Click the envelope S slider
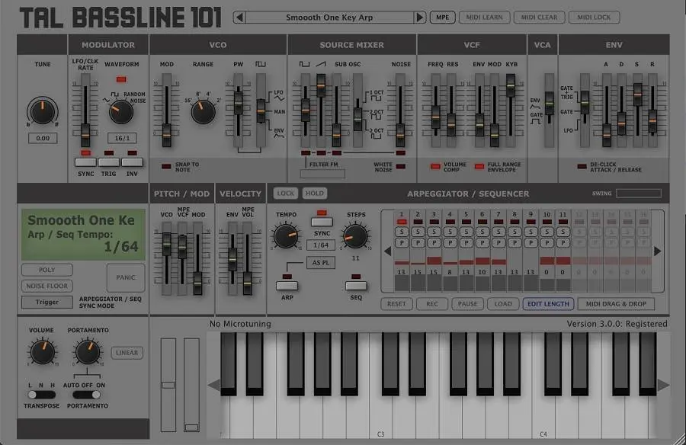686x445 pixels. point(638,110)
